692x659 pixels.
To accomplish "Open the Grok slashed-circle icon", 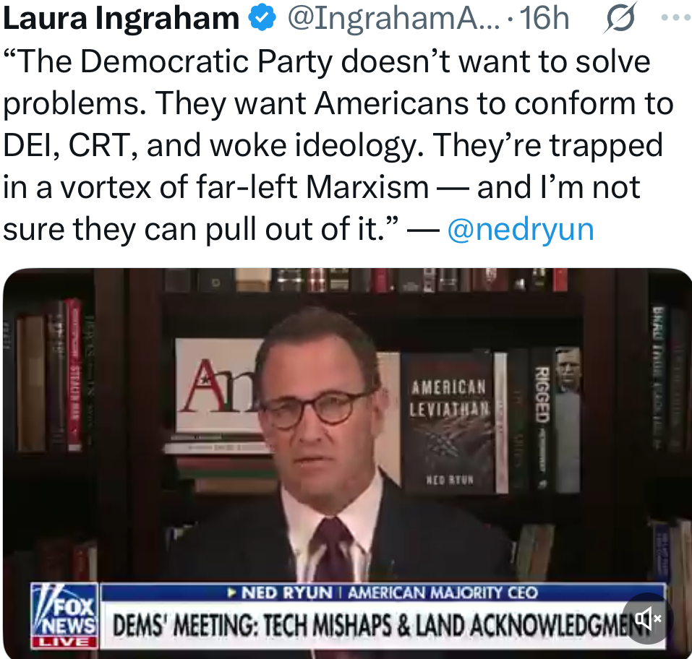I will 621,18.
